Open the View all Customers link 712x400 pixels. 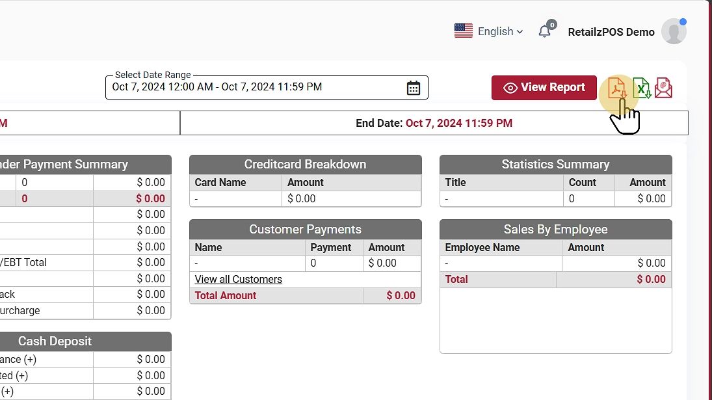pyautogui.click(x=239, y=279)
